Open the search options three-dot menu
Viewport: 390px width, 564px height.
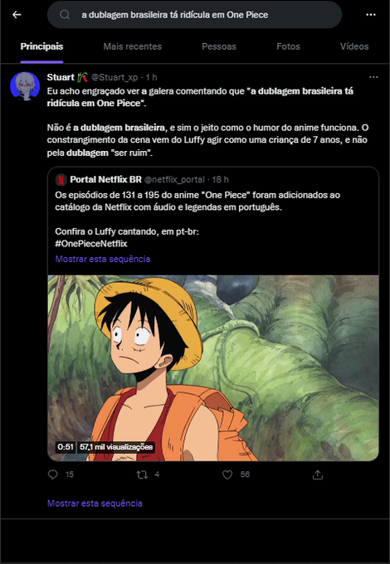[371, 15]
